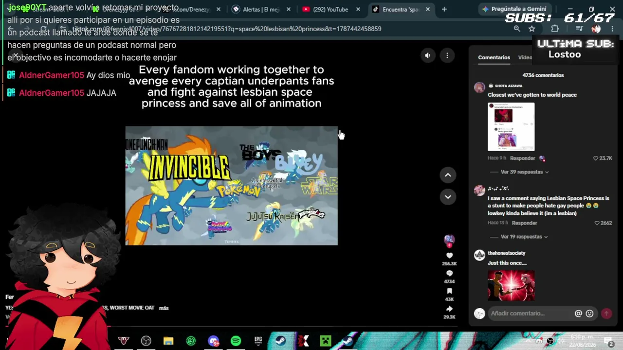Like SHOTA AIZAWA's comment with 23.7K likes
The width and height of the screenshot is (623, 350).
[596, 158]
